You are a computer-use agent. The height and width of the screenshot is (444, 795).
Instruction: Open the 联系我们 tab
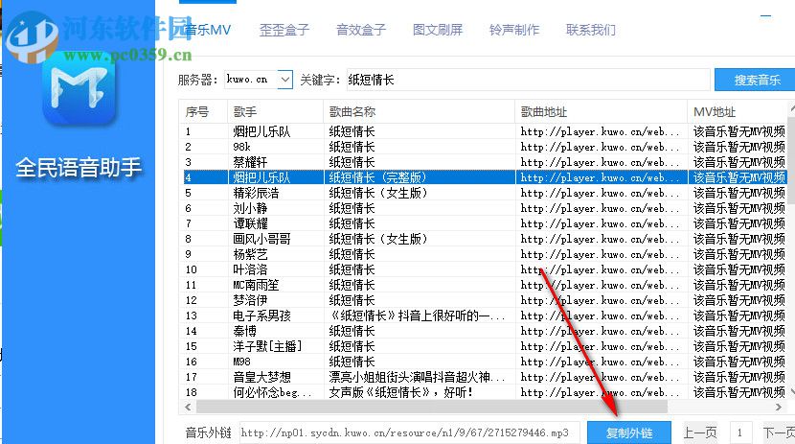pos(591,30)
